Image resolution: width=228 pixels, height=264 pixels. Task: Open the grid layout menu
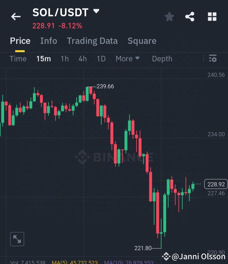[212, 16]
